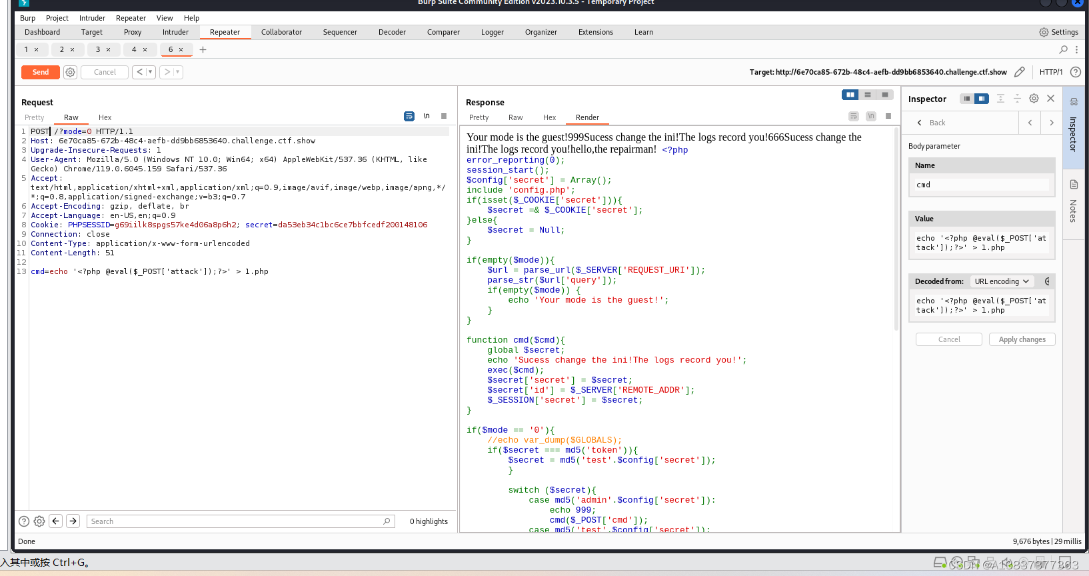Open the Burp menu
Screen dimensions: 1089x576
click(27, 18)
